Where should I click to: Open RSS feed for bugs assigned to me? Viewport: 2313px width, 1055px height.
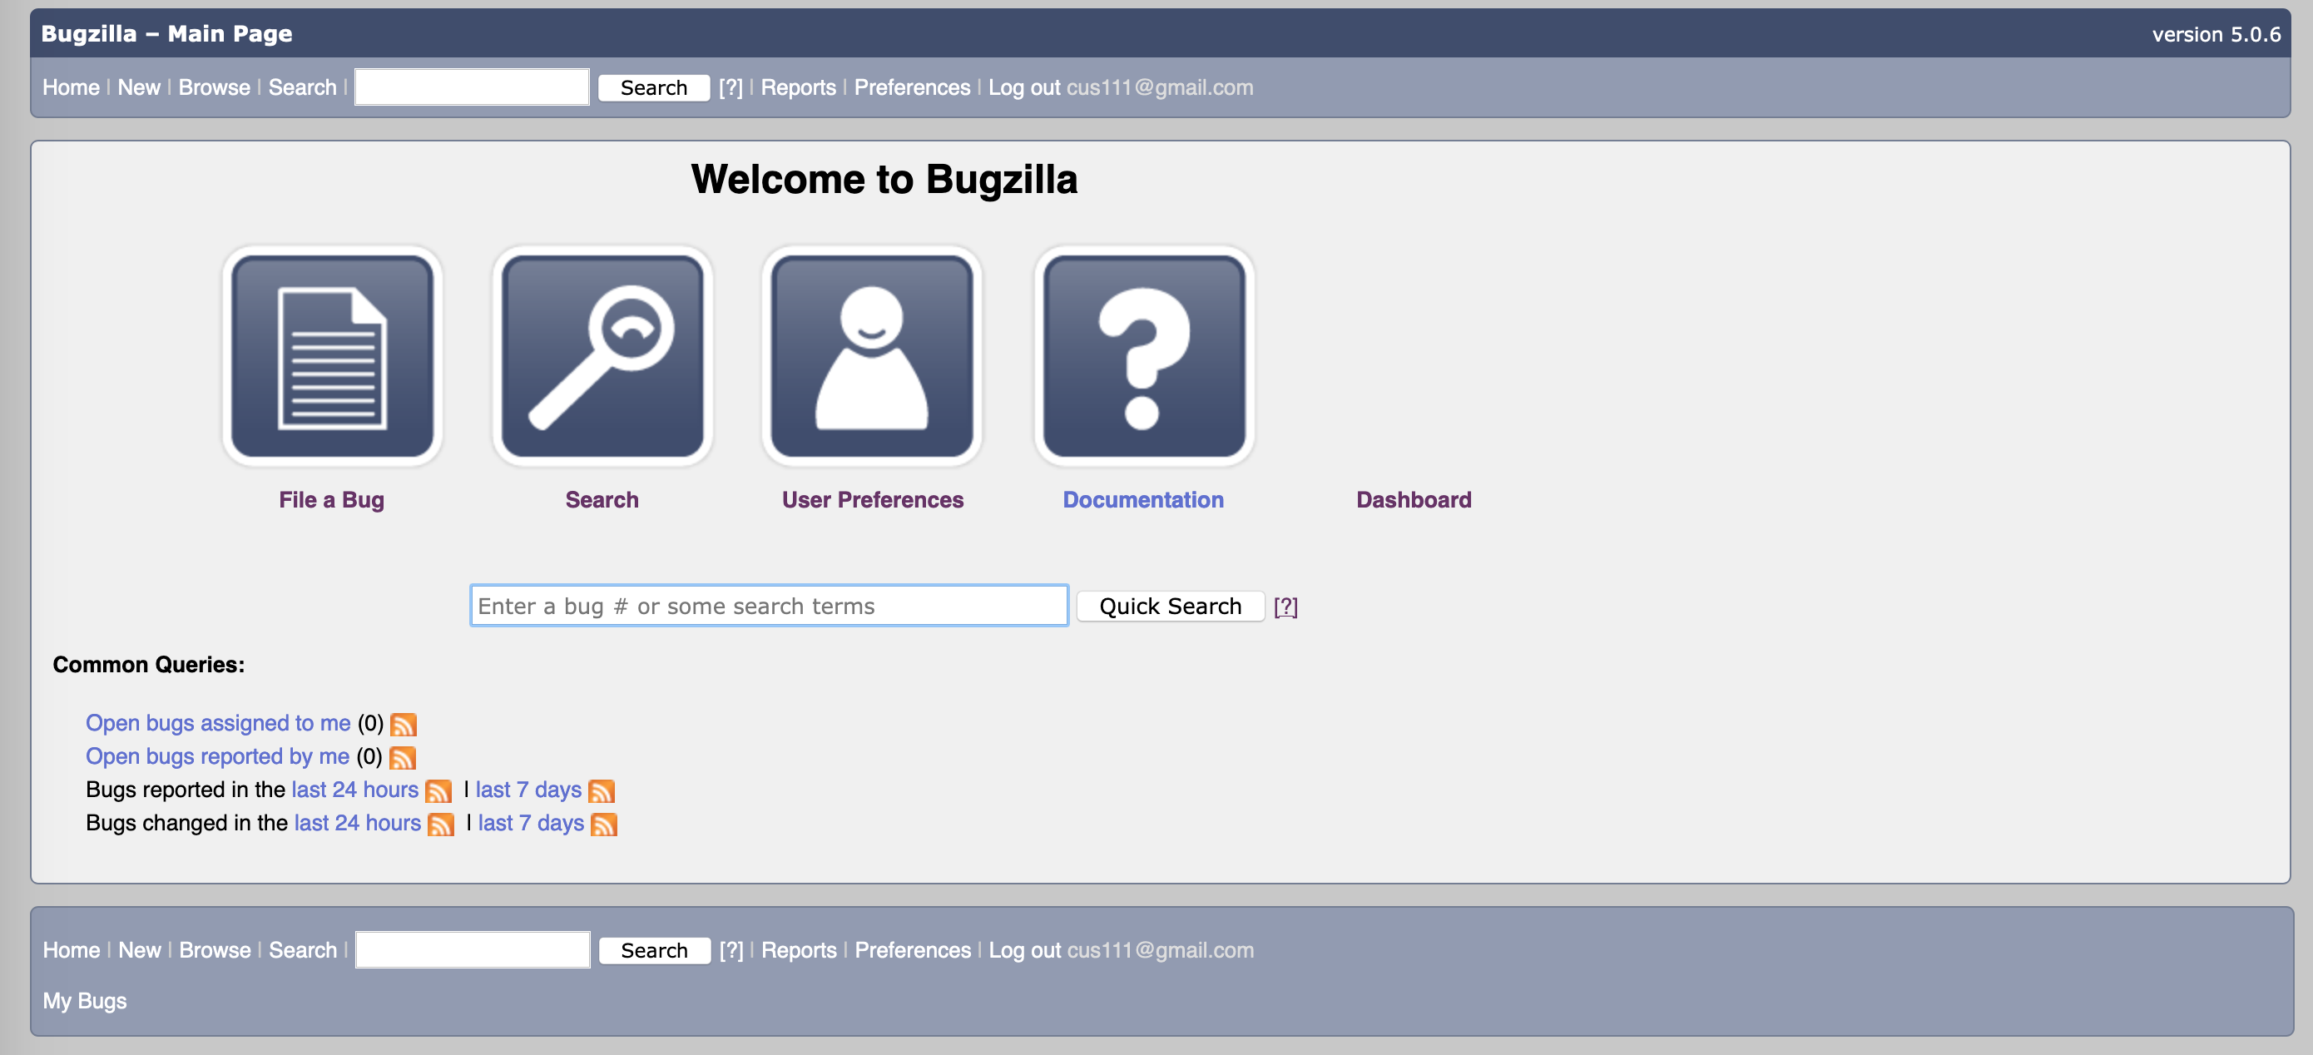click(404, 725)
